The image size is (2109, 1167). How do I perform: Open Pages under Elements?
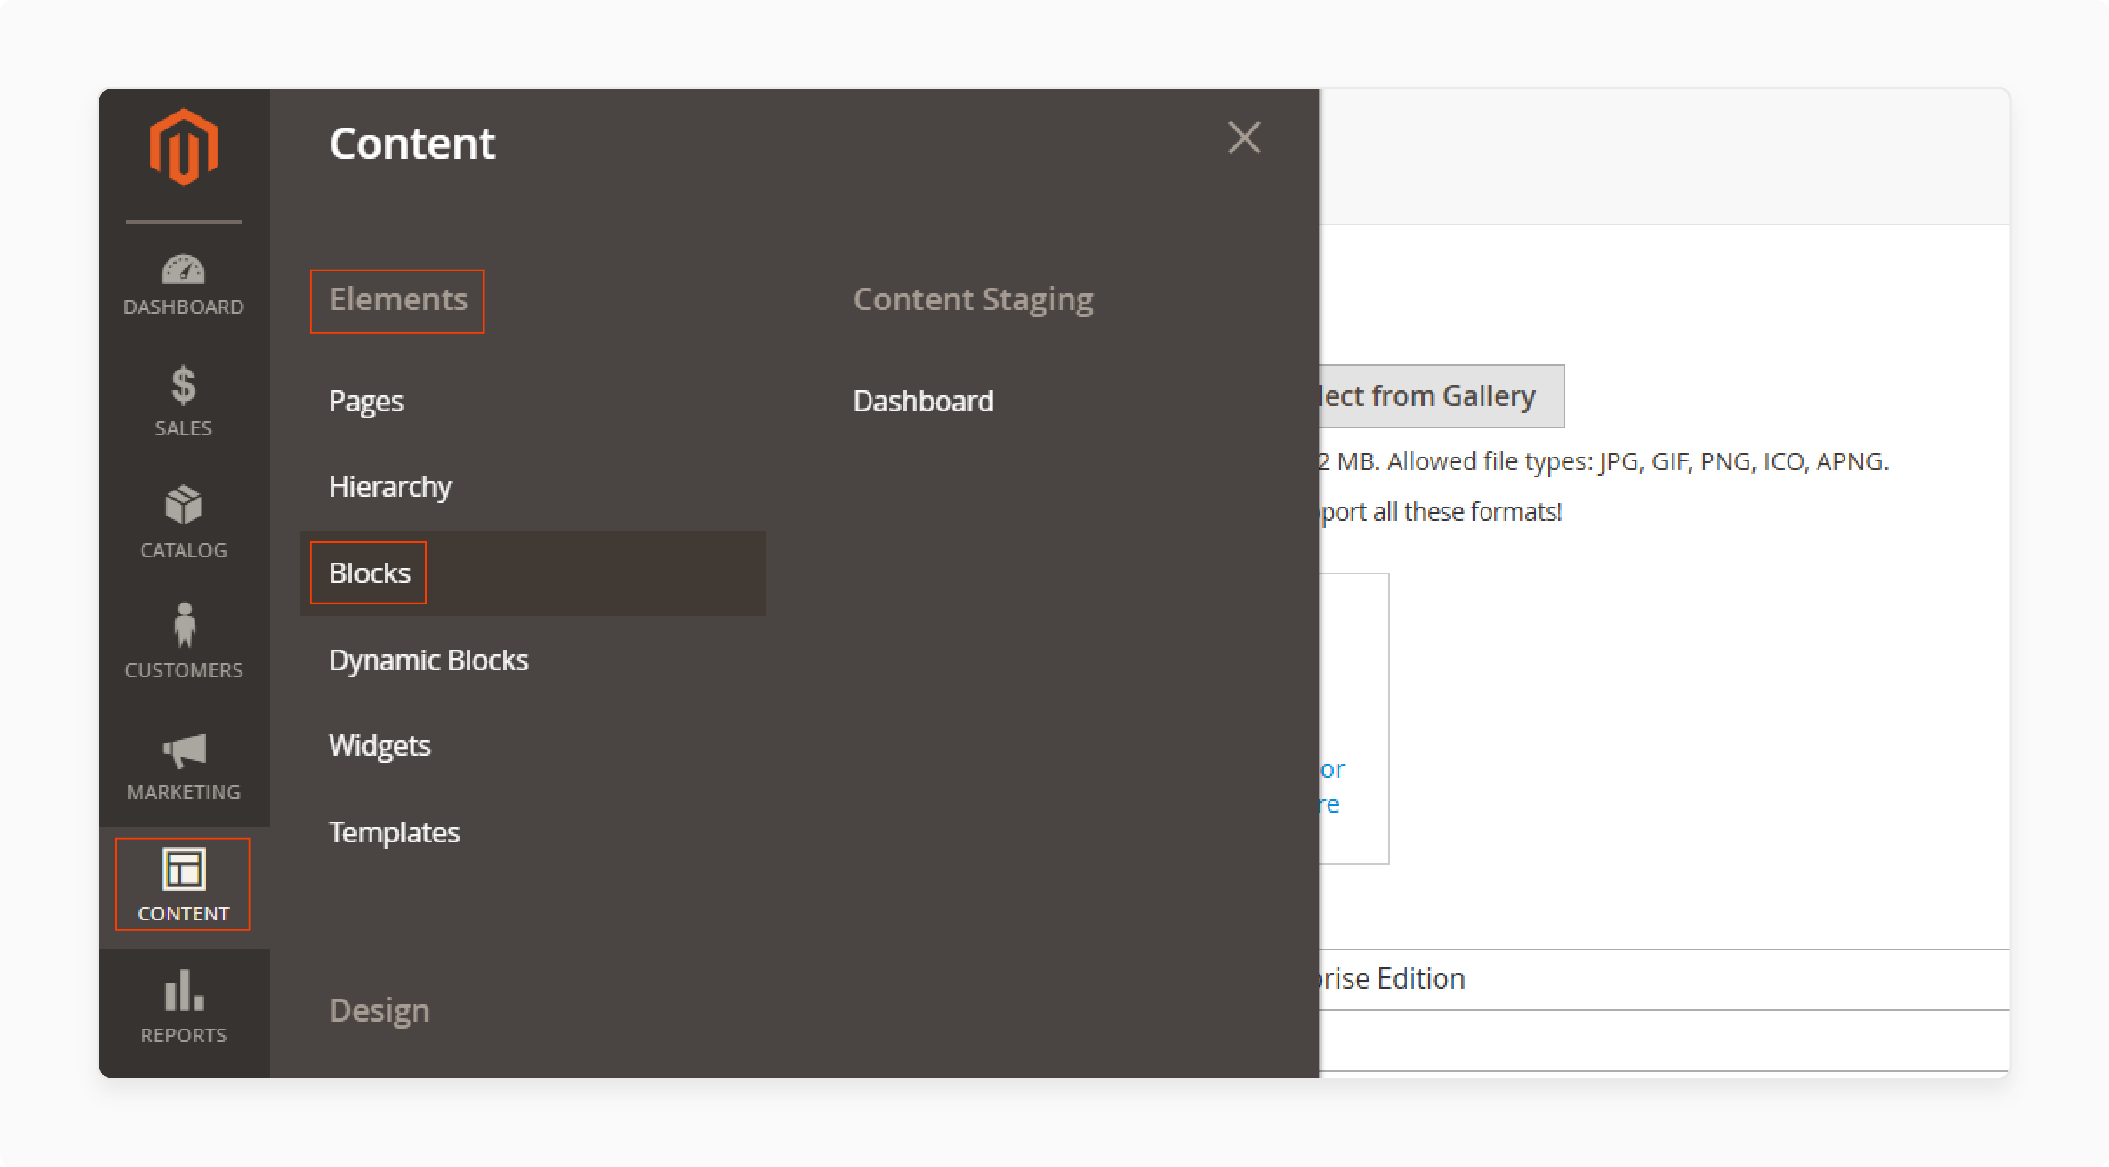[366, 401]
